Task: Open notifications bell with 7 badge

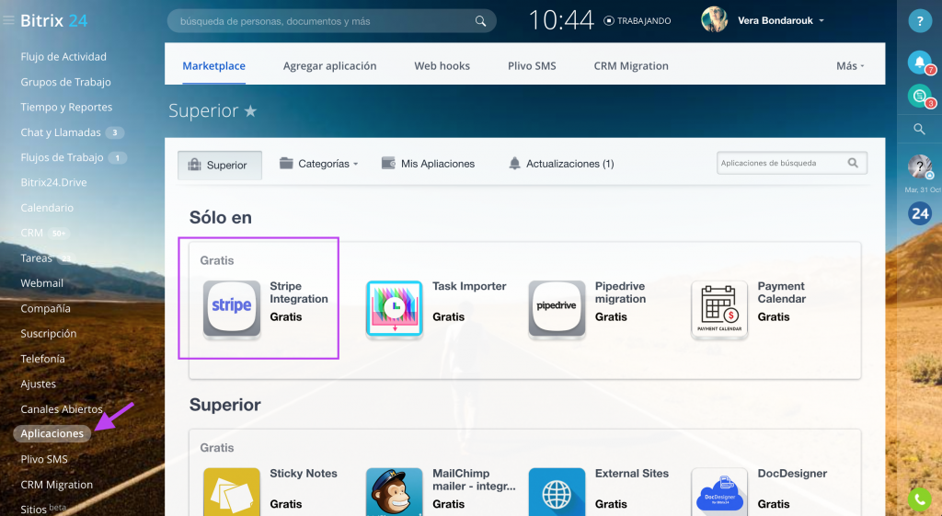Action: point(919,62)
